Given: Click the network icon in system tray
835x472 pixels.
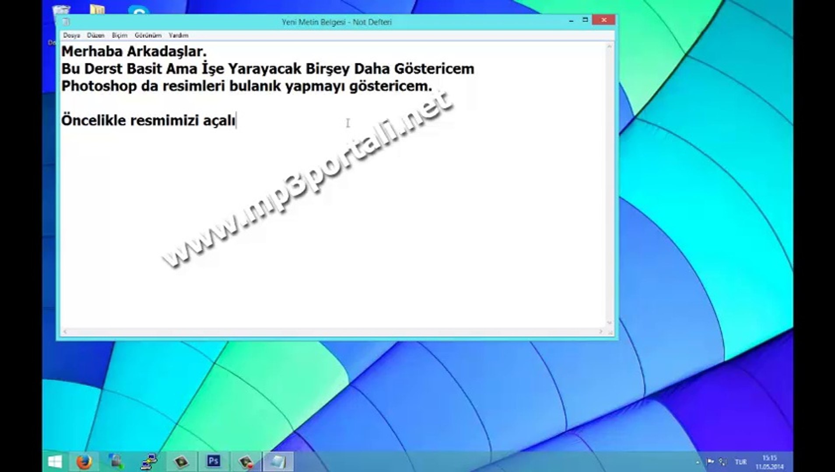Looking at the screenshot, I should tap(723, 462).
